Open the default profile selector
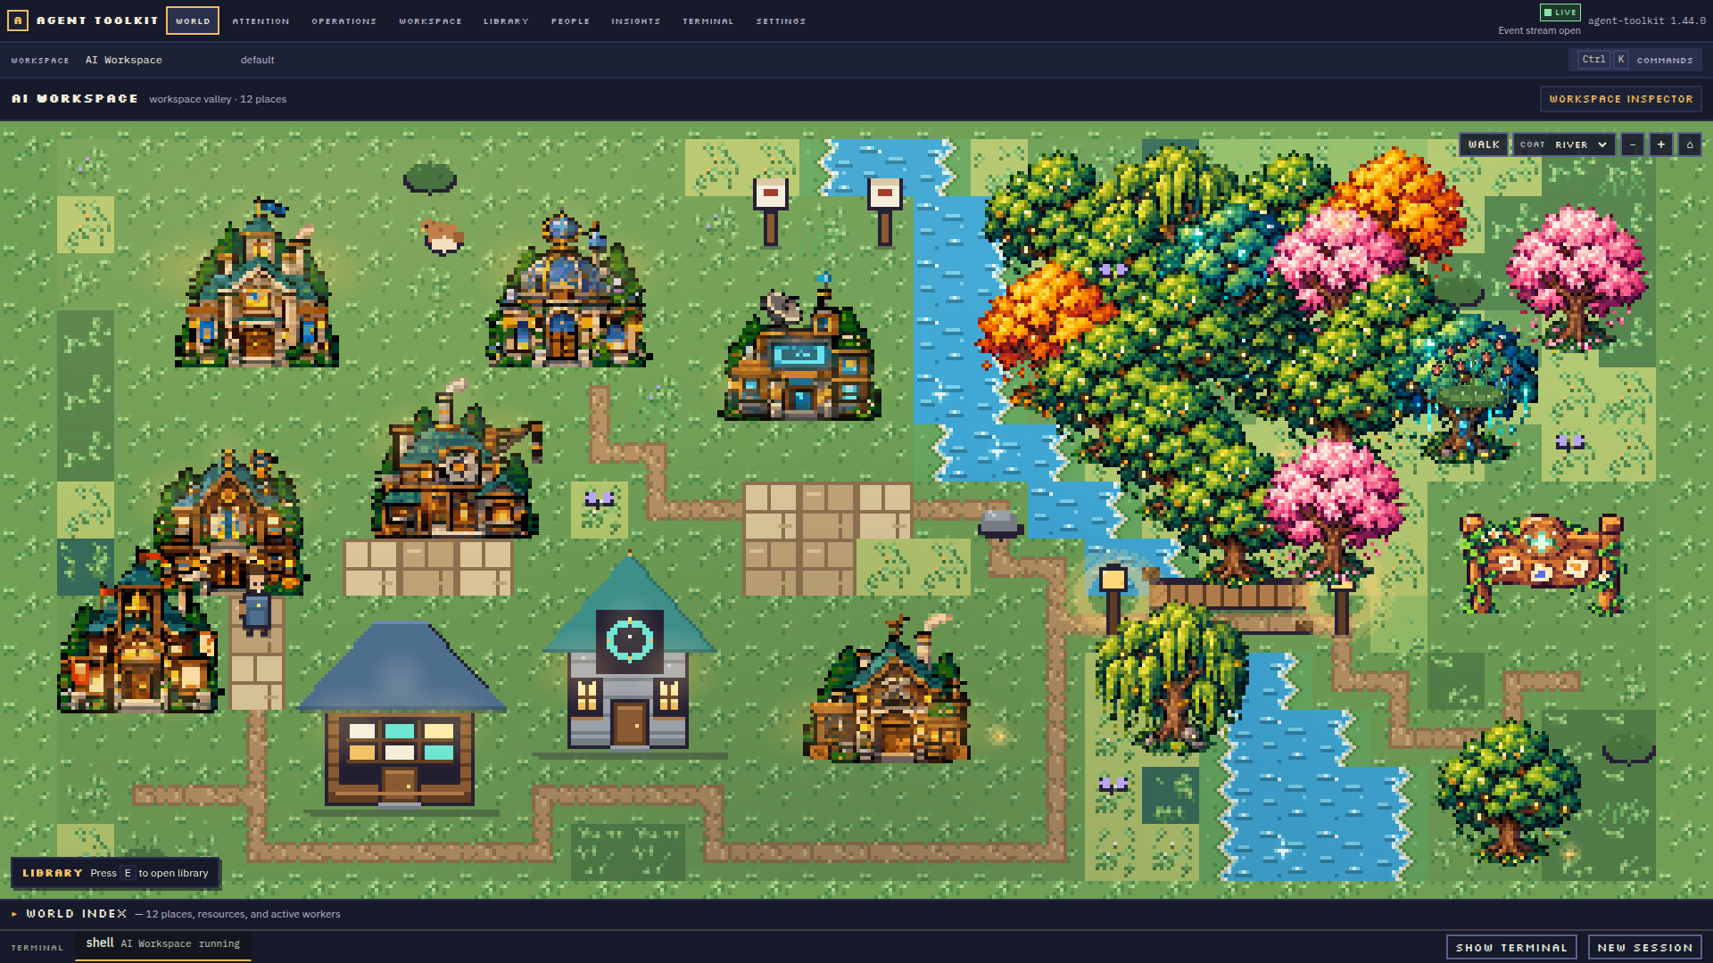 tap(257, 60)
